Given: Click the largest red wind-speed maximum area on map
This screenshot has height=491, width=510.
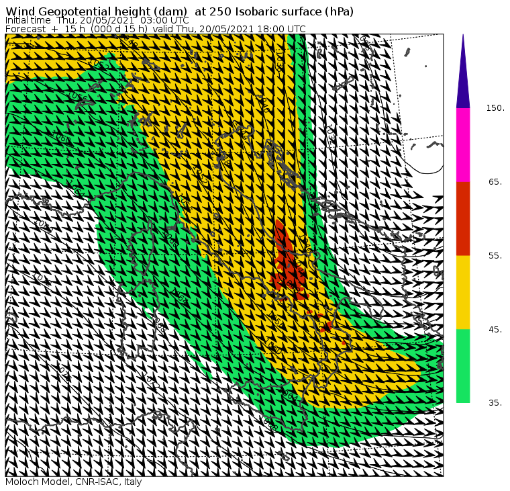Looking at the screenshot, I should click(287, 264).
